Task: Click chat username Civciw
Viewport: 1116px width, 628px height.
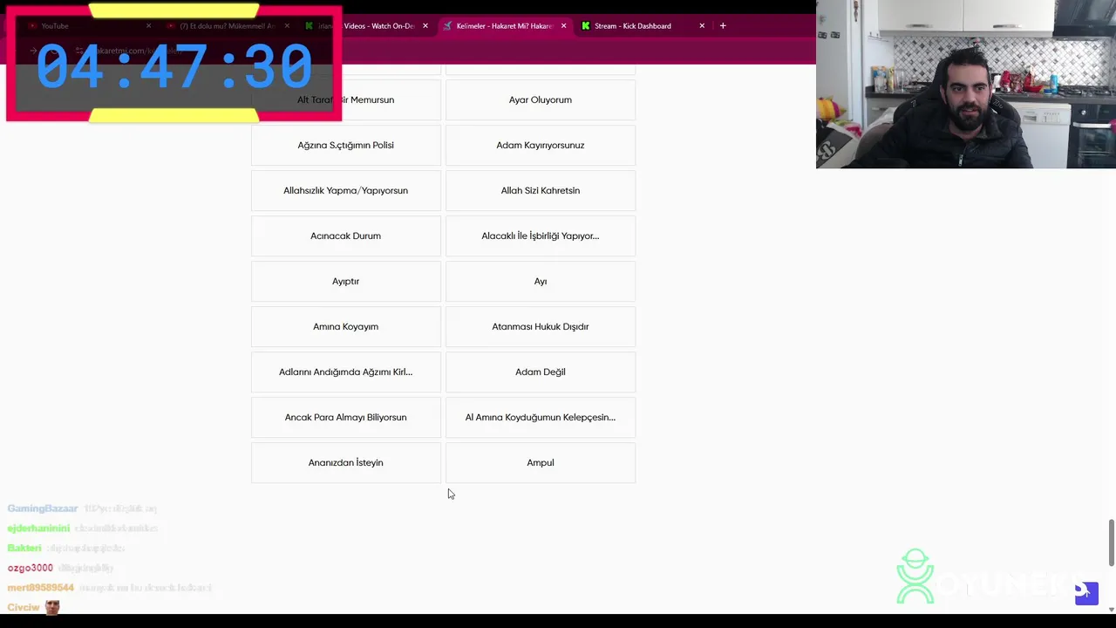Action: coord(24,607)
